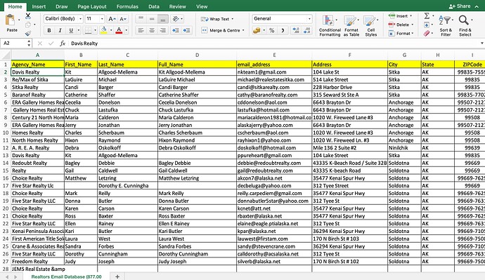Open the font colour dropdown arrow
The image size is (485, 280).
(x=127, y=30)
